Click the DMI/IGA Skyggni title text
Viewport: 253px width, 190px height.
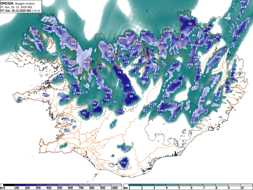point(18,3)
